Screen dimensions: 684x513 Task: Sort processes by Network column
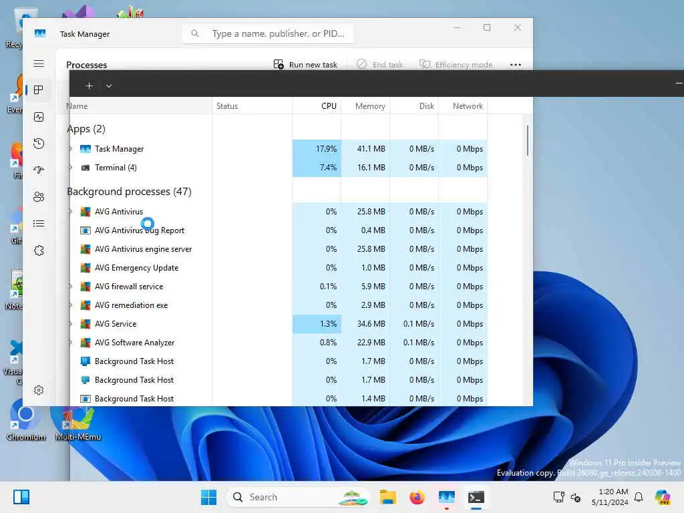click(x=463, y=106)
